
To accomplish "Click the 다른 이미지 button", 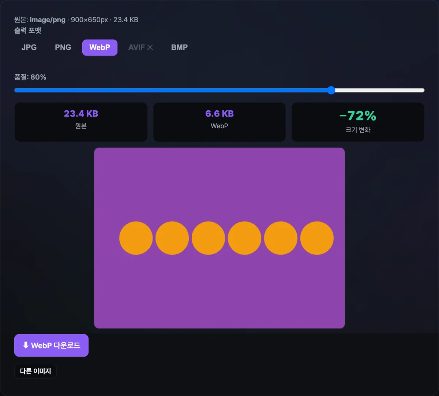I will pos(35,371).
